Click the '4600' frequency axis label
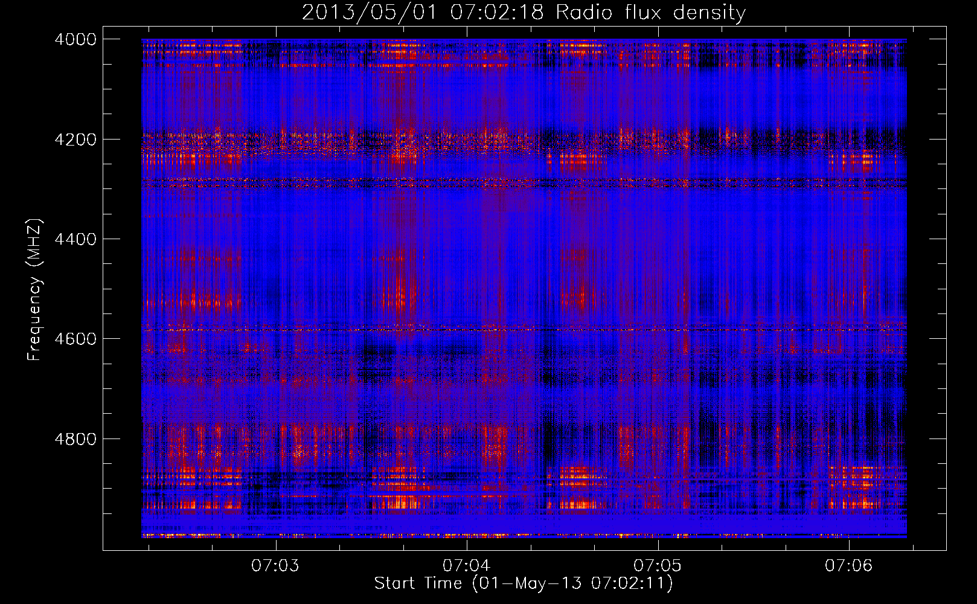 (x=75, y=339)
